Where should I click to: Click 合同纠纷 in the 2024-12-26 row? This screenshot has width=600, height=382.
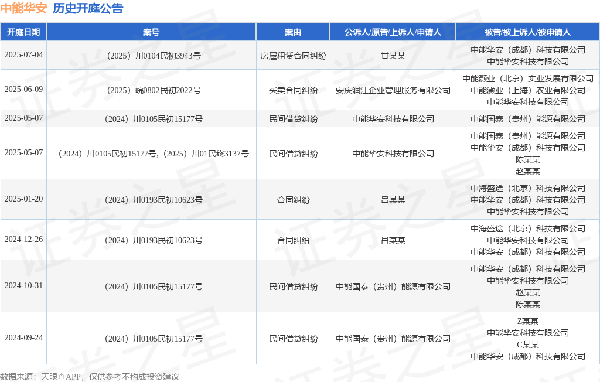coord(293,240)
